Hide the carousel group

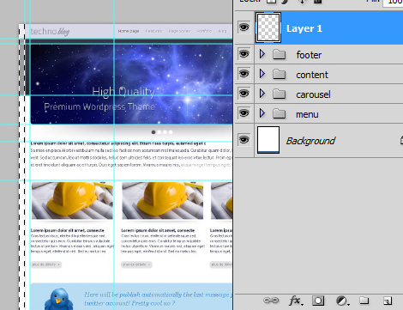[x=244, y=94]
